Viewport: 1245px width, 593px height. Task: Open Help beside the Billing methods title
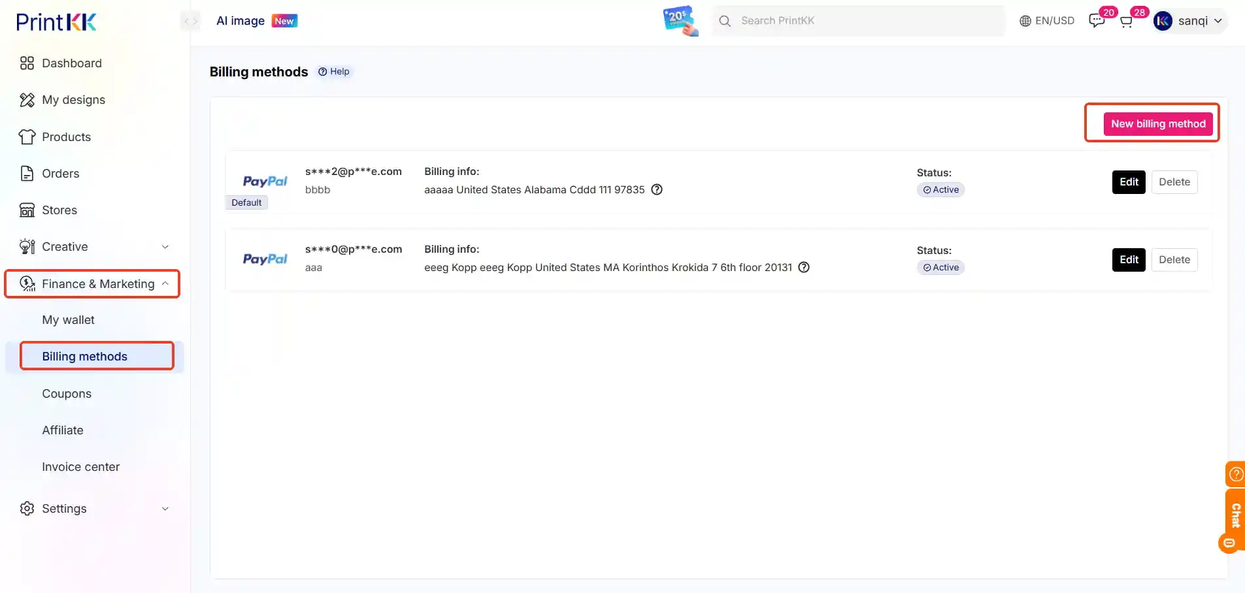[x=334, y=71]
